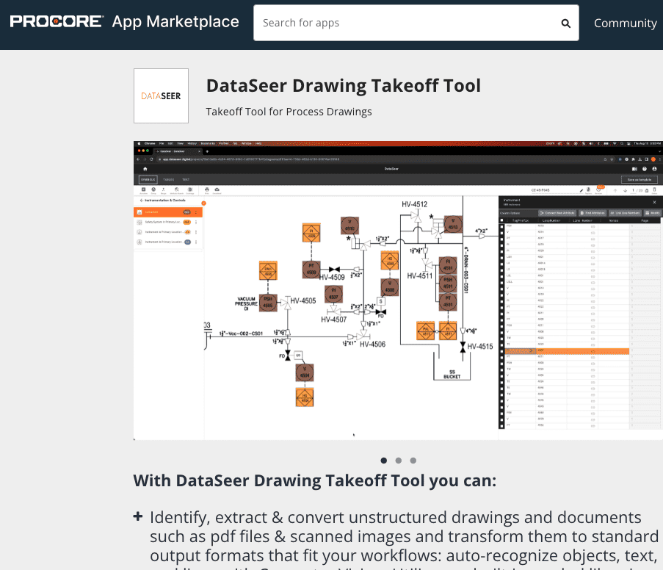Image resolution: width=663 pixels, height=570 pixels.
Task: Switch to the TEXT tab
Action: 186,179
